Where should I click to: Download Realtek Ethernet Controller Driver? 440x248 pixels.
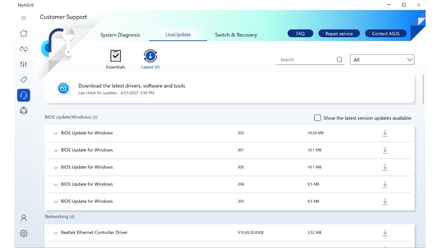[385, 233]
